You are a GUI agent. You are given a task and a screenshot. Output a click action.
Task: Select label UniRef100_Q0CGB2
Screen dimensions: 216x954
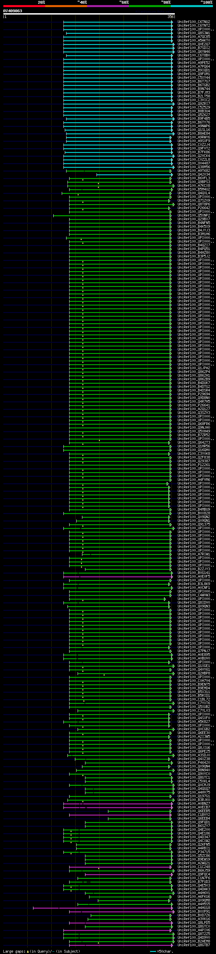[x=193, y=729]
